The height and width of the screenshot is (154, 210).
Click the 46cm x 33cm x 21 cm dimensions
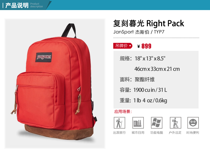pyautogui.click(x=157, y=69)
